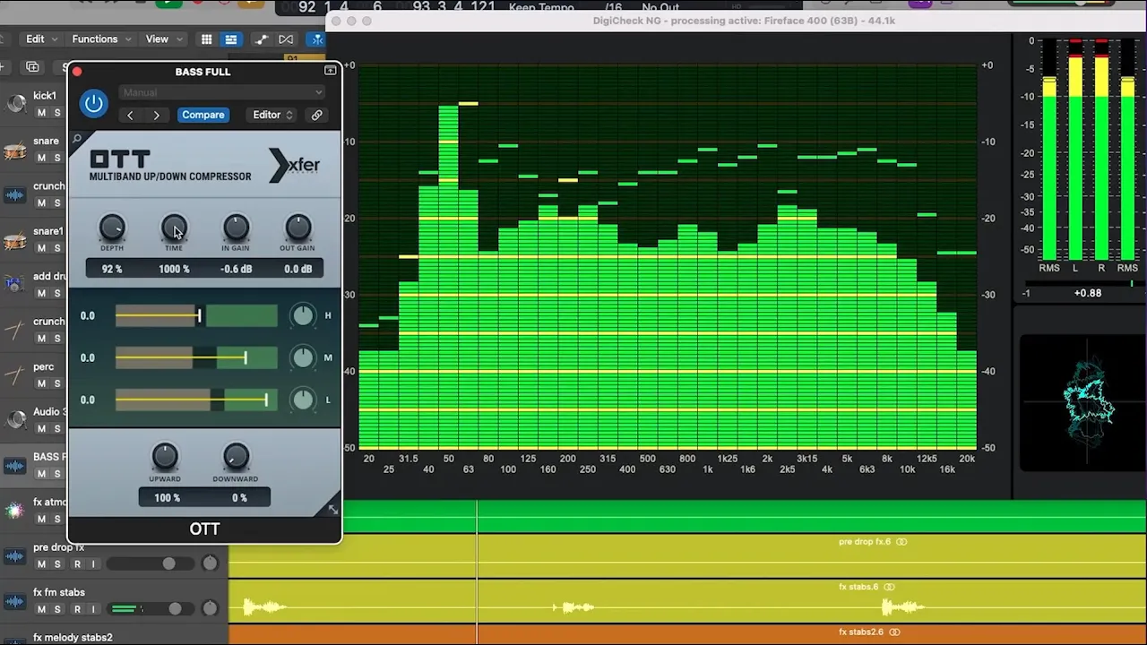Click the M band threshold slider
This screenshot has width=1147, height=645.
tap(196, 357)
